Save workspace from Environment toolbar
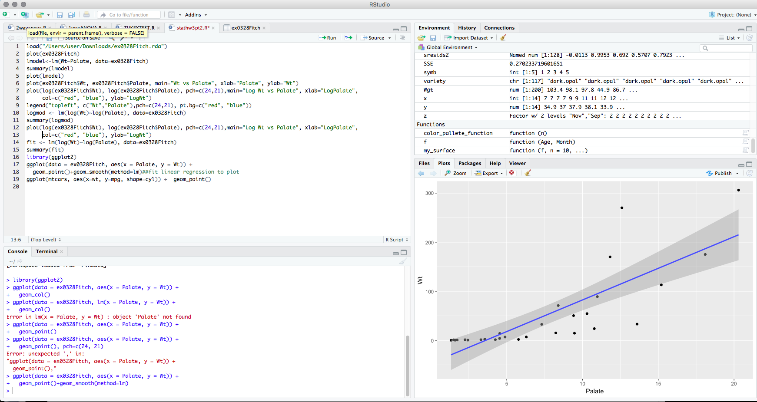The width and height of the screenshot is (757, 402). pyautogui.click(x=433, y=38)
